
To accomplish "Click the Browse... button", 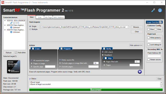I will coord(137,27).
